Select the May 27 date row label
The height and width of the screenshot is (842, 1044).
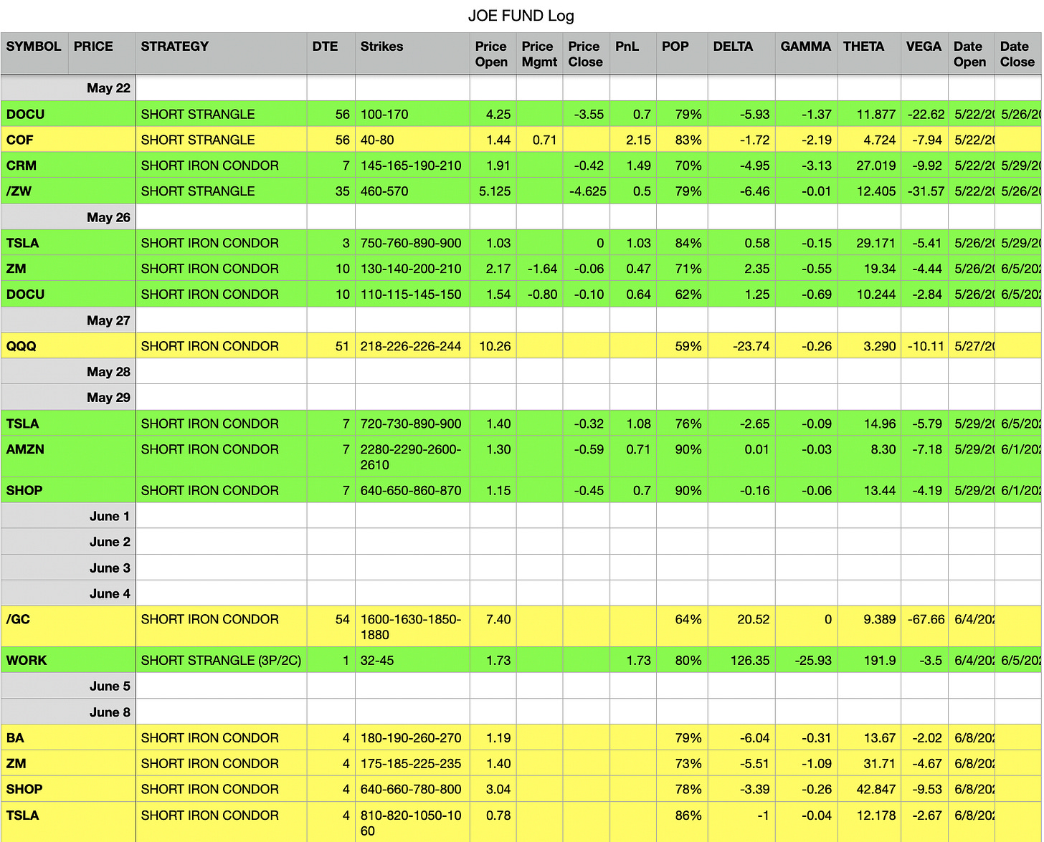(108, 320)
